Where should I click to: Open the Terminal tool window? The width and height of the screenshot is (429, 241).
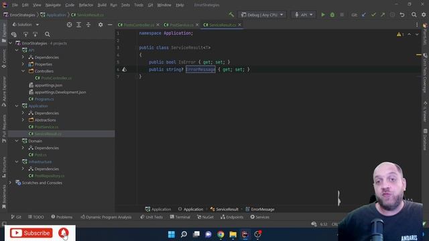tap(180, 217)
